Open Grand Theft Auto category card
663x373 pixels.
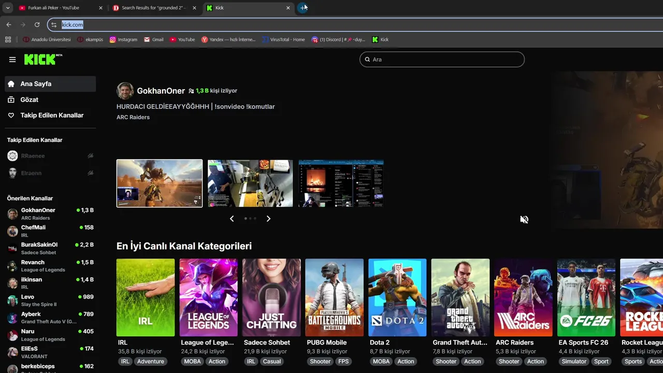coord(460,297)
